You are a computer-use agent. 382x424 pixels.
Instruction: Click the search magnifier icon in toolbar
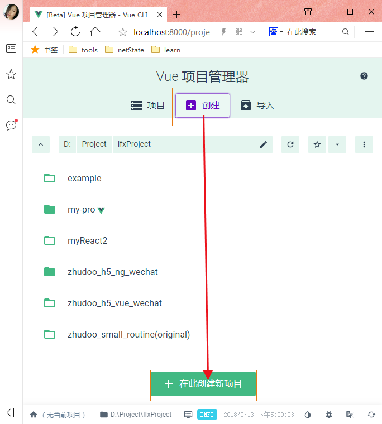pos(346,32)
